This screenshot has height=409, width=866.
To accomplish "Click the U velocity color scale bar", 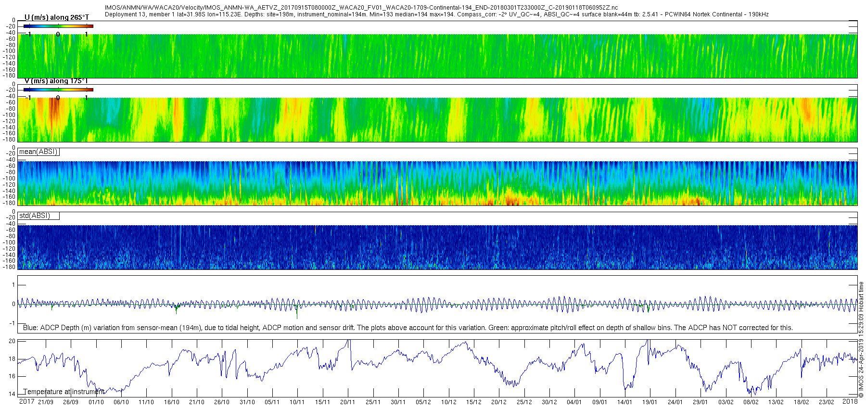I will tap(58, 26).
